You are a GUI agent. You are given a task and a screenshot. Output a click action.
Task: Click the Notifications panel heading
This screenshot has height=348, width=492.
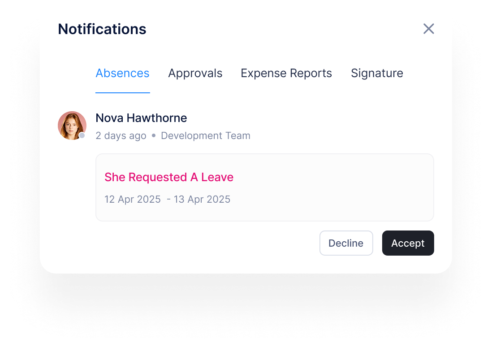click(102, 29)
